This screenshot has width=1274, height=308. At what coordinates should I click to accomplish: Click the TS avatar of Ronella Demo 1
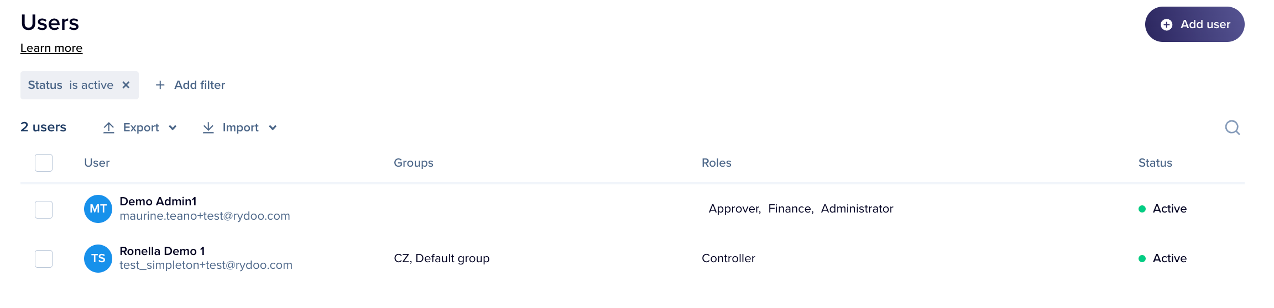point(98,258)
